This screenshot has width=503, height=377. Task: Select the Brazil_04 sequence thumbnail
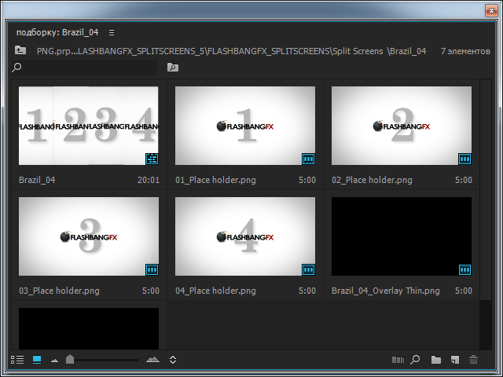[x=89, y=126]
